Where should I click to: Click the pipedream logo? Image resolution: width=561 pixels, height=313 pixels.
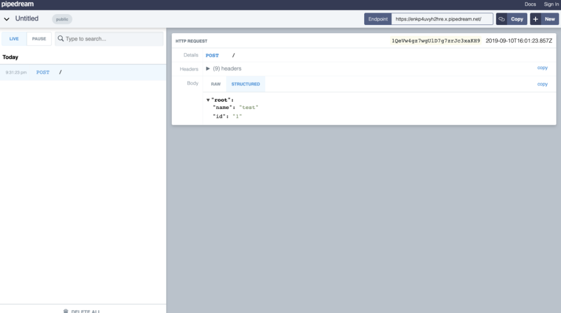(x=17, y=4)
